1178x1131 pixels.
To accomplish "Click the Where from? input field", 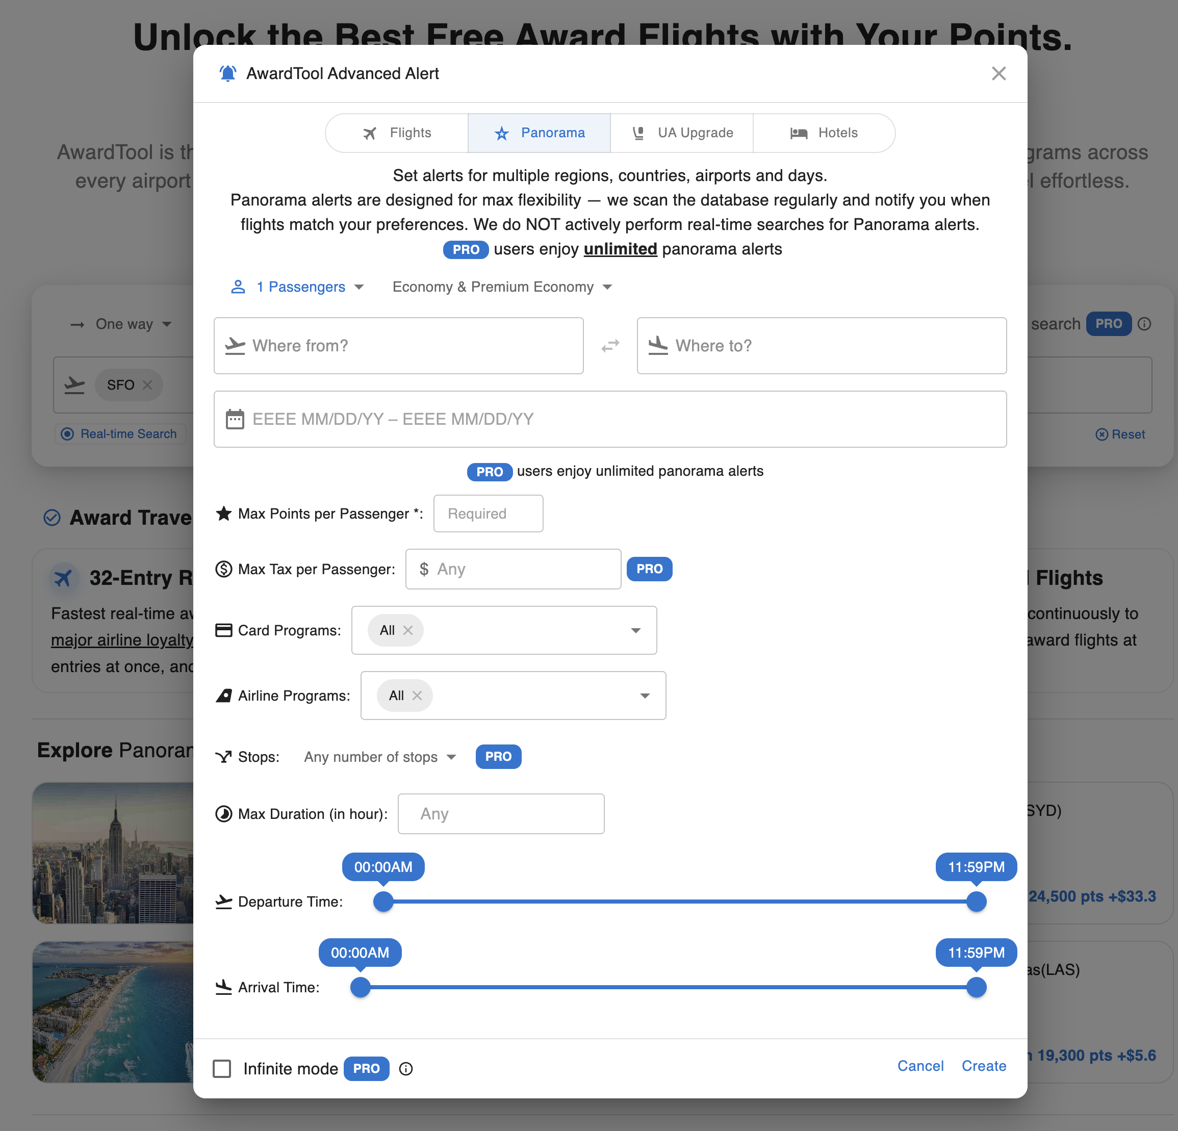I will tap(398, 346).
